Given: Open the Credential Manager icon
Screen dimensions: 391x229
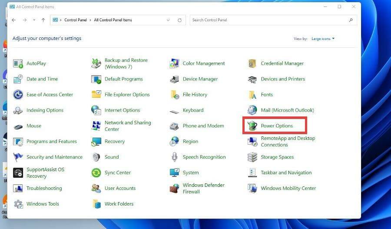Looking at the screenshot, I should (252, 63).
